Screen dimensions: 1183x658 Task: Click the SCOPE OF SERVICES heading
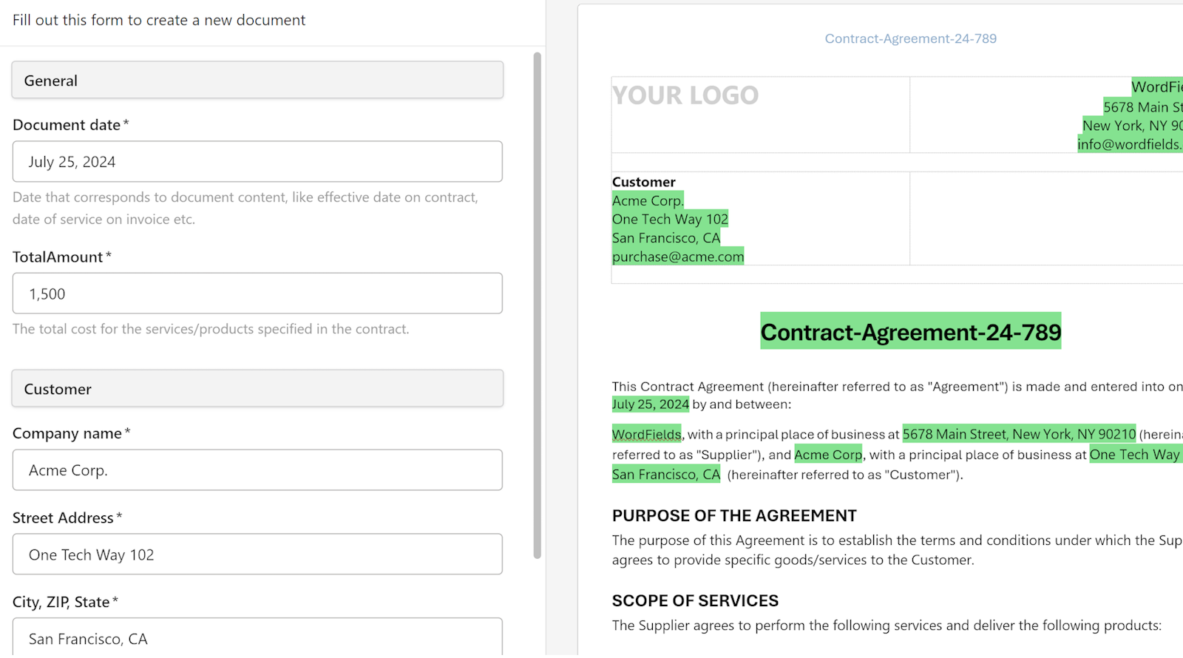[695, 600]
